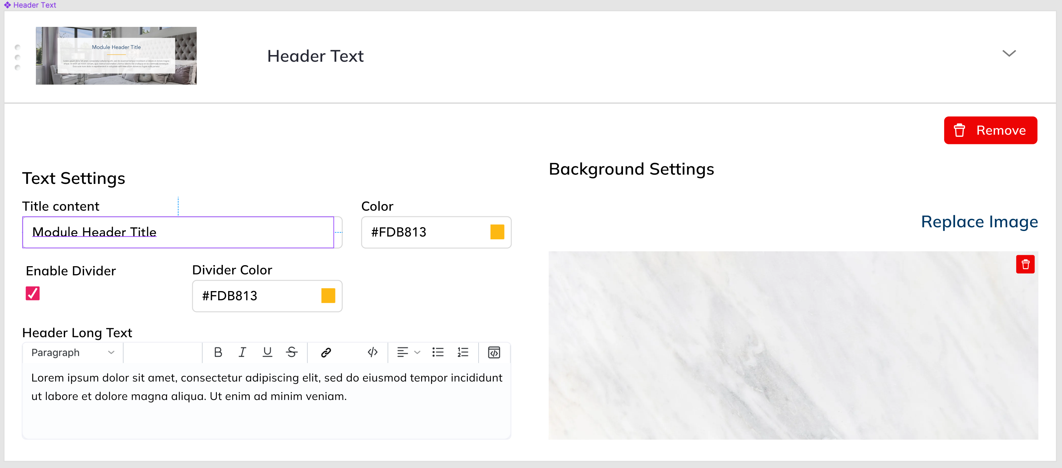Image resolution: width=1062 pixels, height=468 pixels.
Task: Click the Title content input field
Action: click(178, 232)
